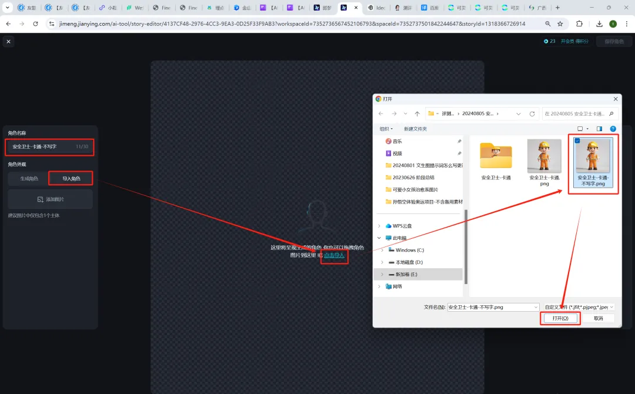Toggle checkbox on 安全卫士-卡通-不写字.png thumbnail
Viewport: 635px width, 394px height.
tap(577, 141)
